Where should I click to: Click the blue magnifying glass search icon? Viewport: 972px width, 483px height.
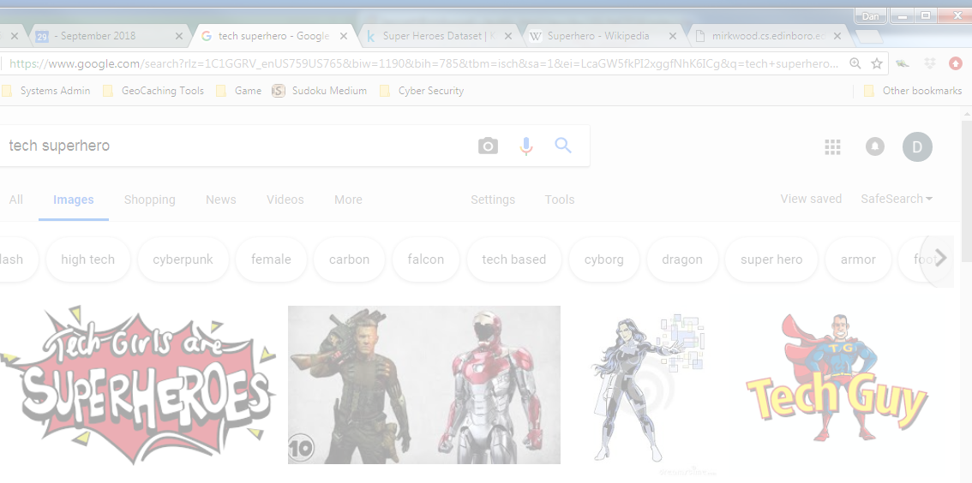click(x=563, y=146)
